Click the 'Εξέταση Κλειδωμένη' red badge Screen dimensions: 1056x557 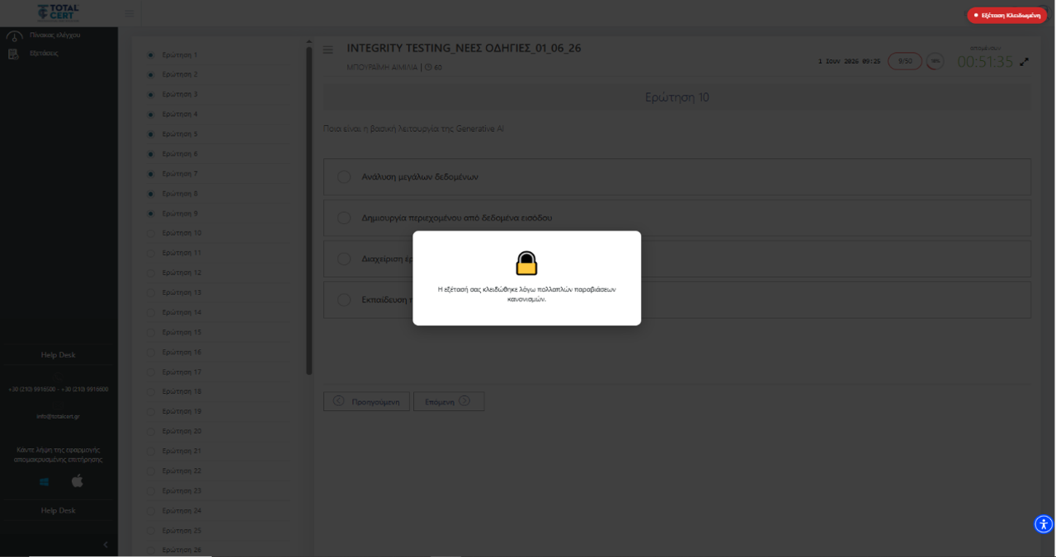[x=1008, y=15]
